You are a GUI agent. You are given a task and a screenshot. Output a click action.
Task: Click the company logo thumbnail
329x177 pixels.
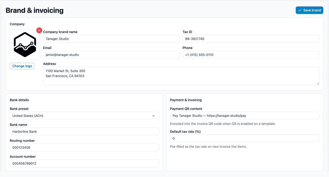tap(25, 45)
